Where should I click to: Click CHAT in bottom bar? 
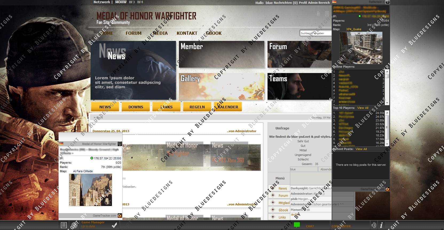[x=310, y=226]
